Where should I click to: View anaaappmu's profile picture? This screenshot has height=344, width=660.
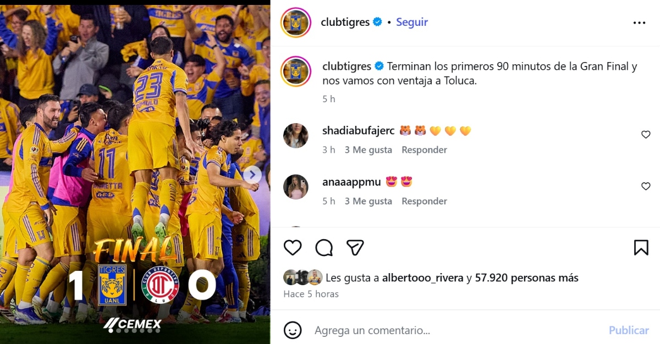[296, 187]
